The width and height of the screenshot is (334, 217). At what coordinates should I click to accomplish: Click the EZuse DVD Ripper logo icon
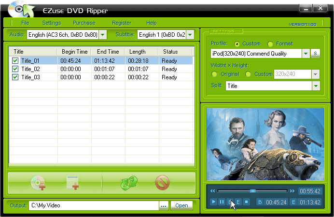[21, 9]
